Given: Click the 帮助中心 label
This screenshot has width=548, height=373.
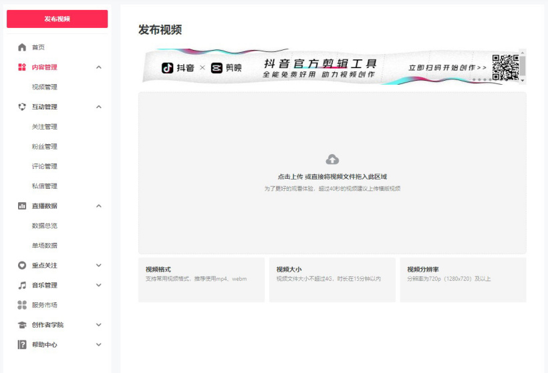Looking at the screenshot, I should (44, 345).
